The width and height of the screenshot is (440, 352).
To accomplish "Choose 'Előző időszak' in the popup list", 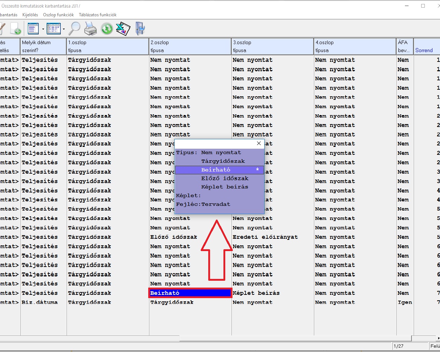I will (x=225, y=178).
